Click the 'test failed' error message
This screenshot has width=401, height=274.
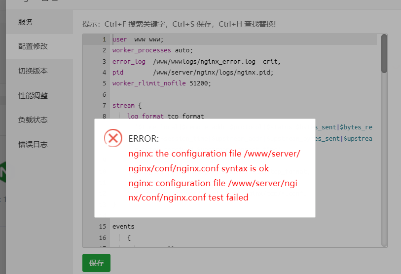(228, 197)
